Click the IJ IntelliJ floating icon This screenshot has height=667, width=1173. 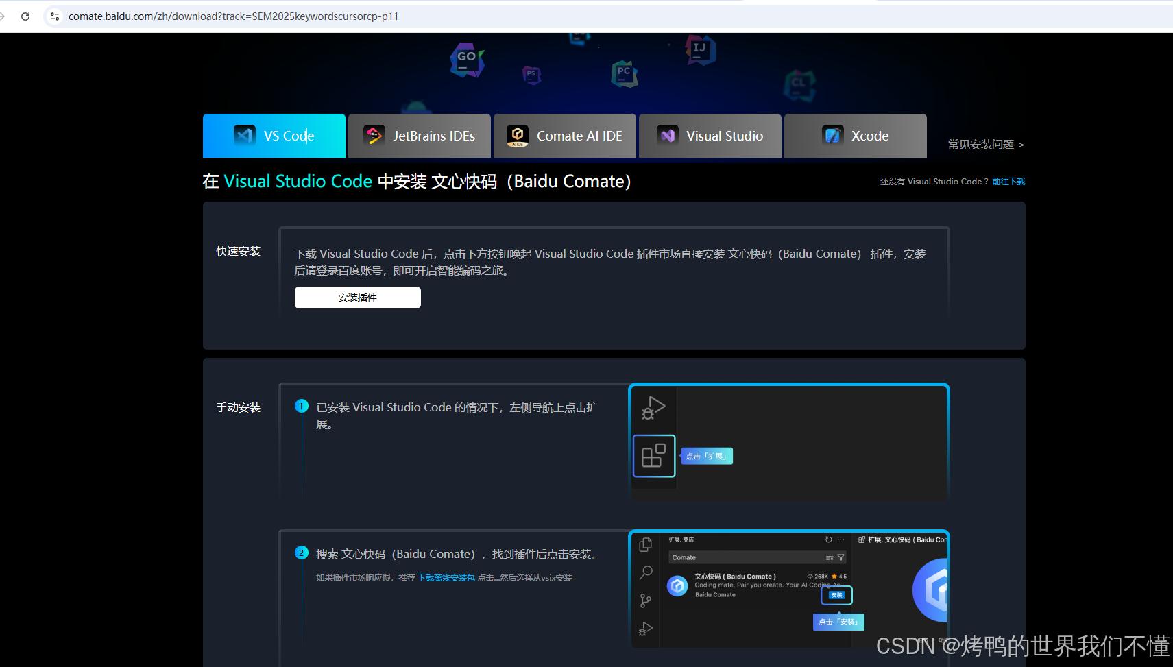pos(700,49)
